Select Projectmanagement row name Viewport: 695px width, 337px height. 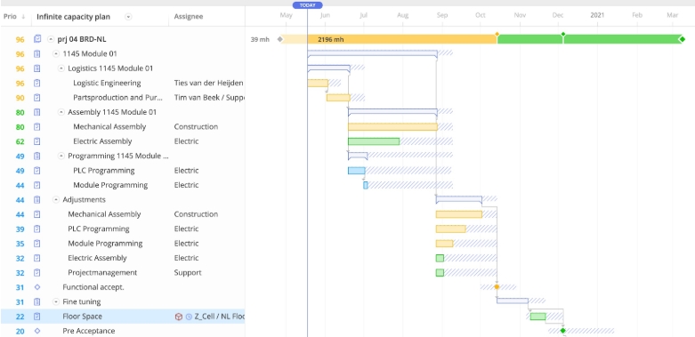point(102,273)
